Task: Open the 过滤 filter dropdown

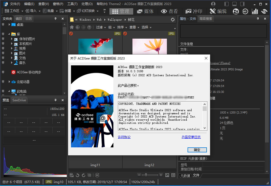Action: [x=101, y=27]
